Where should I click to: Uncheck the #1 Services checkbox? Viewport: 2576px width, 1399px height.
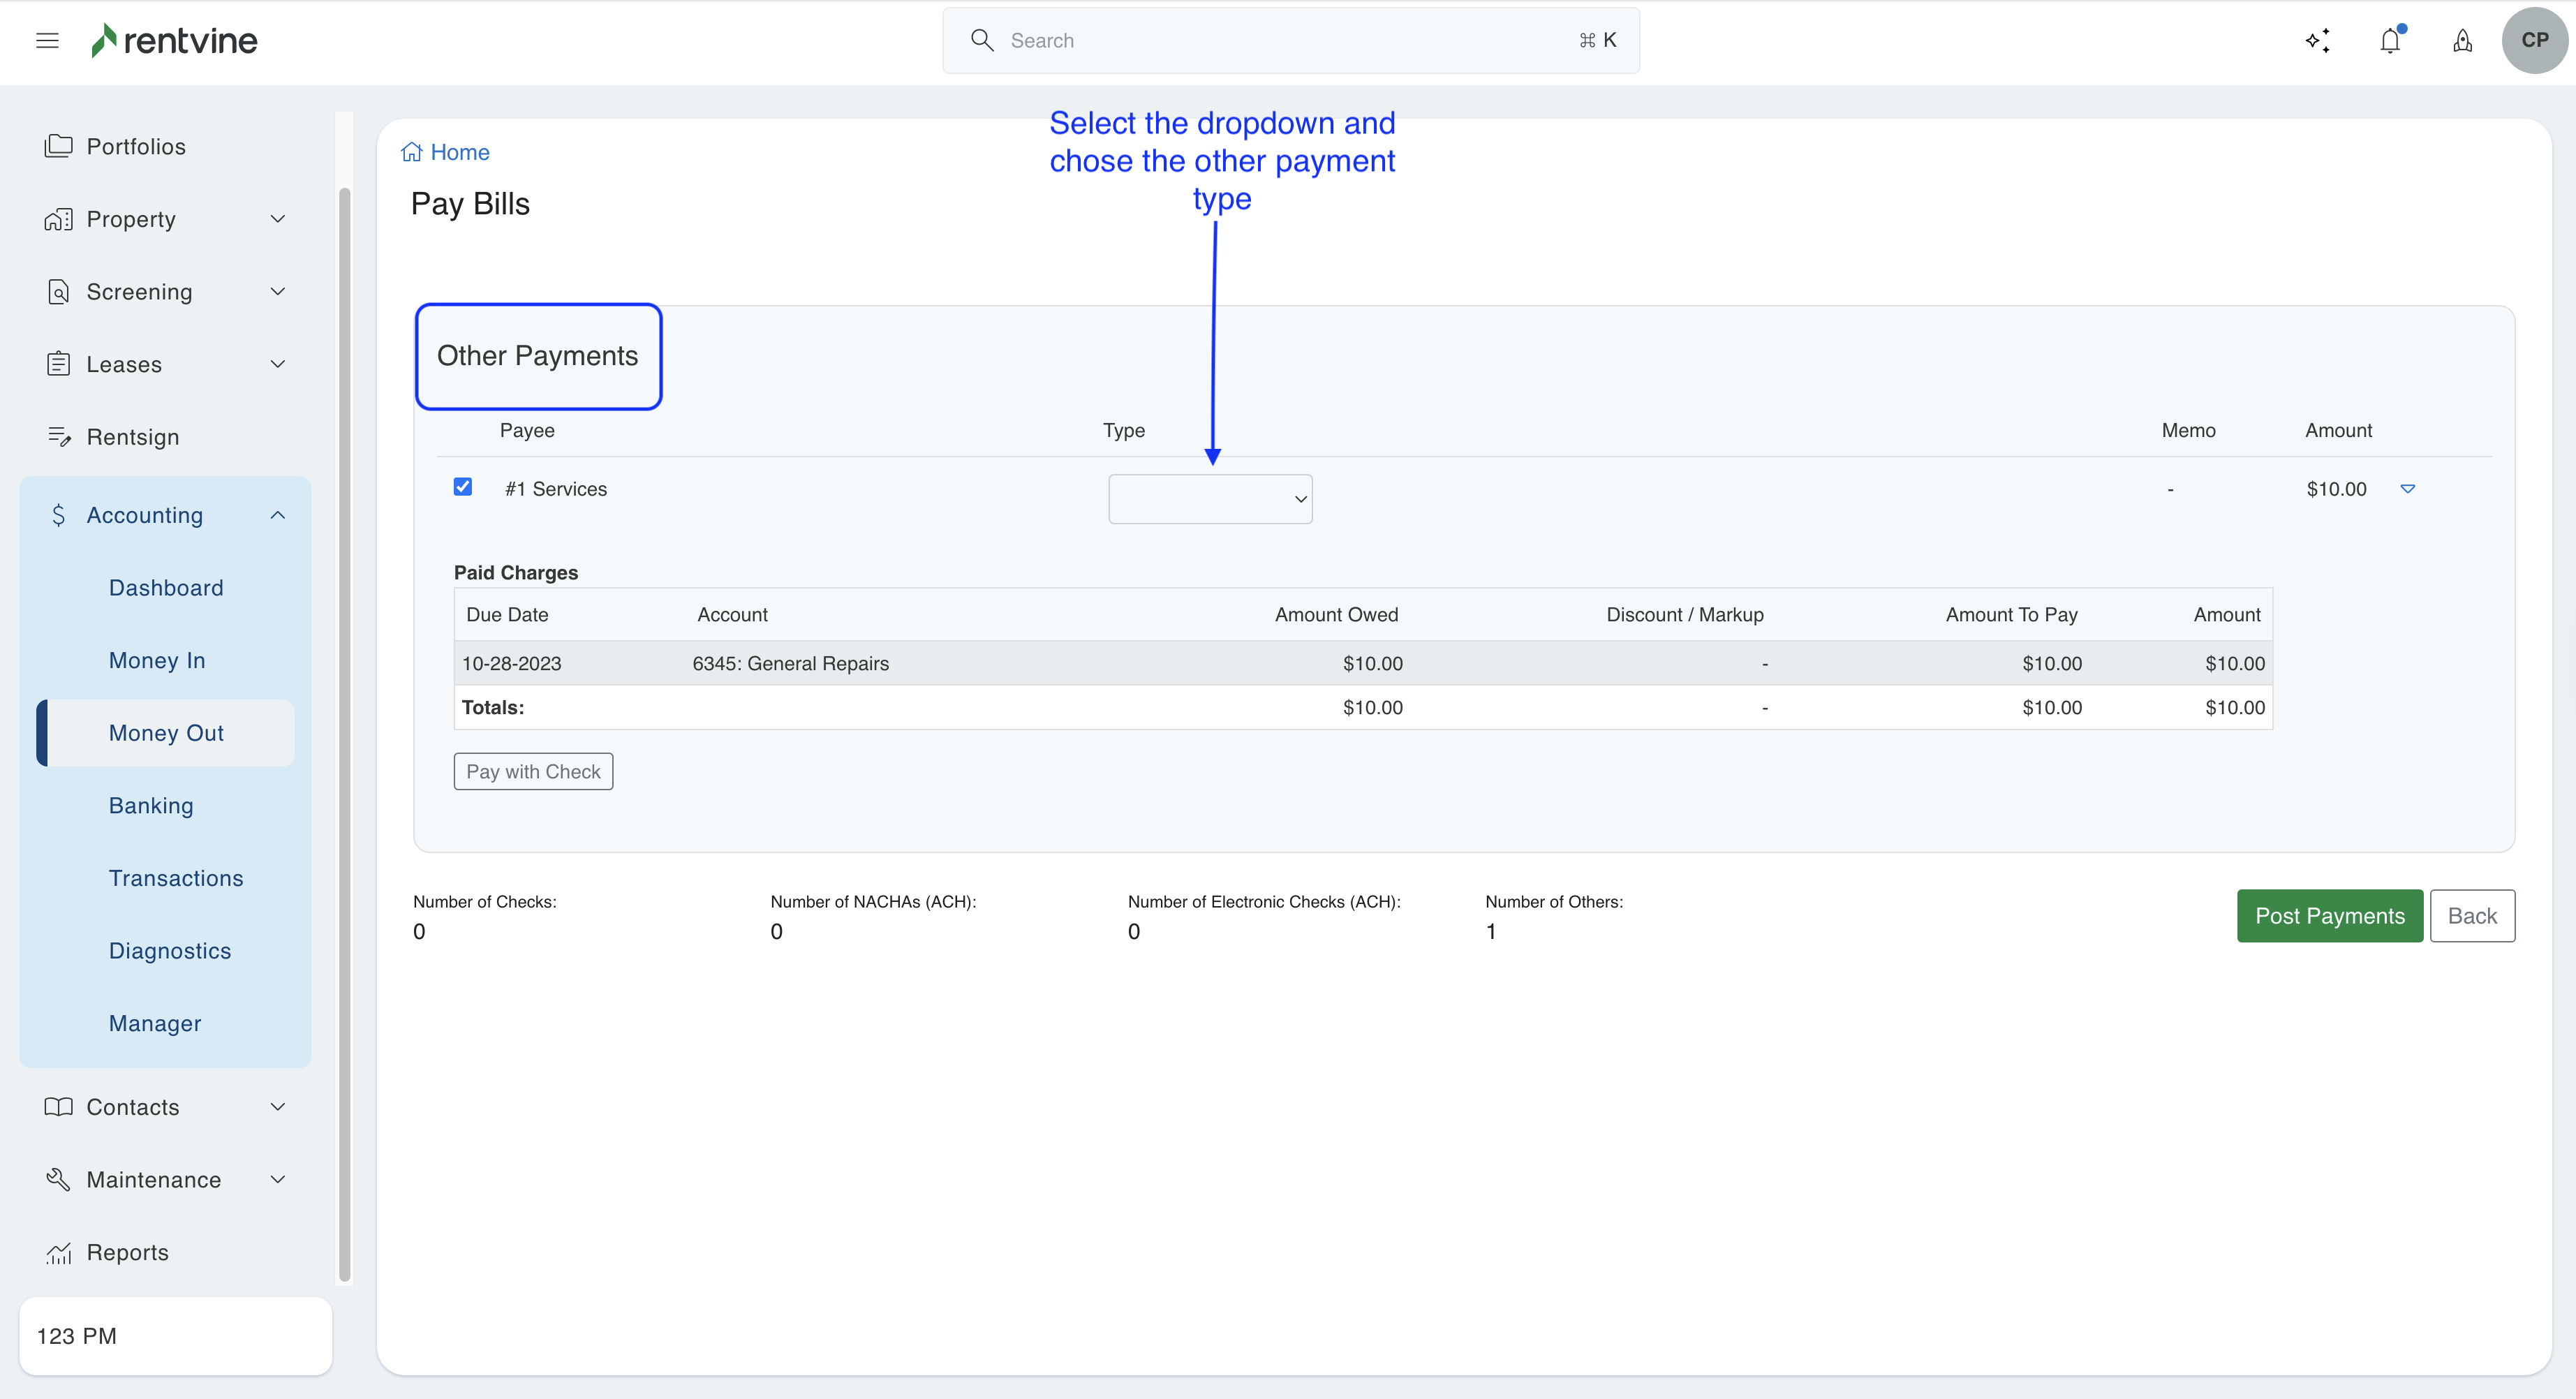[x=463, y=487]
